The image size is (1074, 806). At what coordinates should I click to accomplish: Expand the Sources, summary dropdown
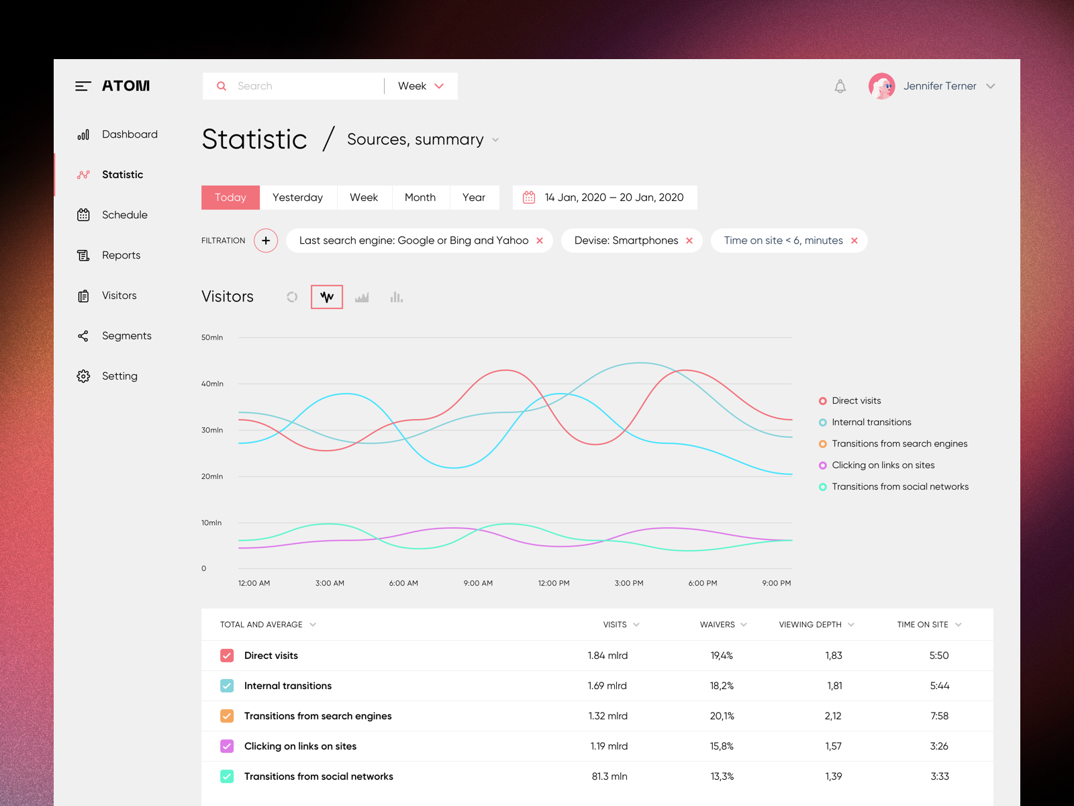[495, 140]
